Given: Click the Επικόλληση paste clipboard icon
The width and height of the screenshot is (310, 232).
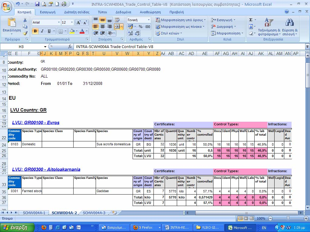Looking at the screenshot, I should click(x=12, y=22).
